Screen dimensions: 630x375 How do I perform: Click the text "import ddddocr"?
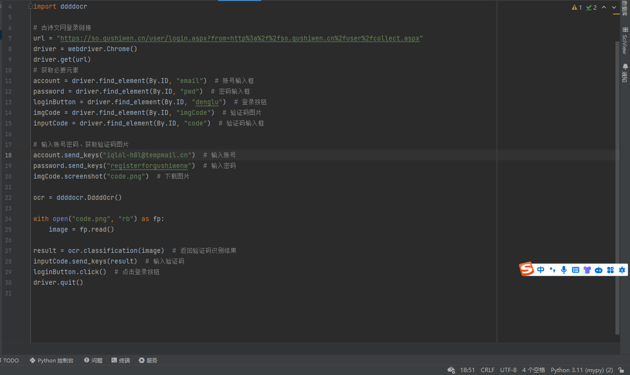pos(60,6)
